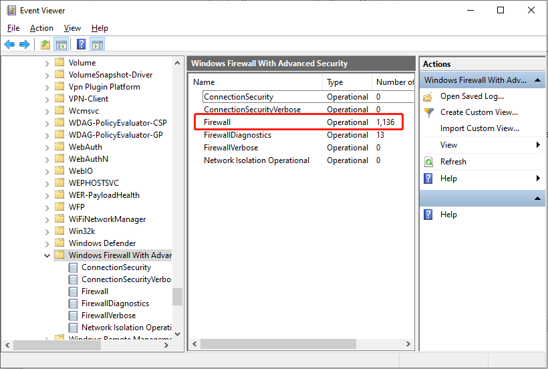Viewport: 548px width, 369px height.
Task: Click the Back arrow toolbar icon
Action: pyautogui.click(x=9, y=44)
